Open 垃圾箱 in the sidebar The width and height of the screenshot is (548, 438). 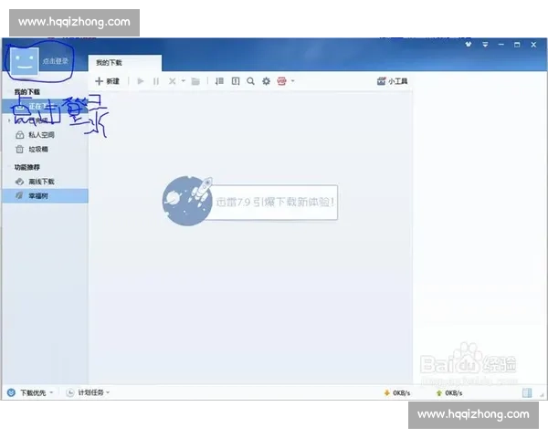click(45, 150)
